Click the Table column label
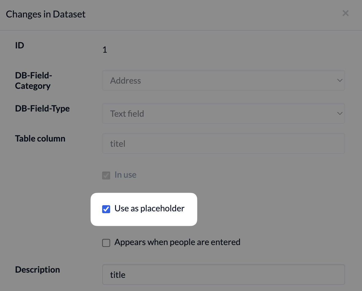Viewport: 362px width, 291px height. pos(40,138)
